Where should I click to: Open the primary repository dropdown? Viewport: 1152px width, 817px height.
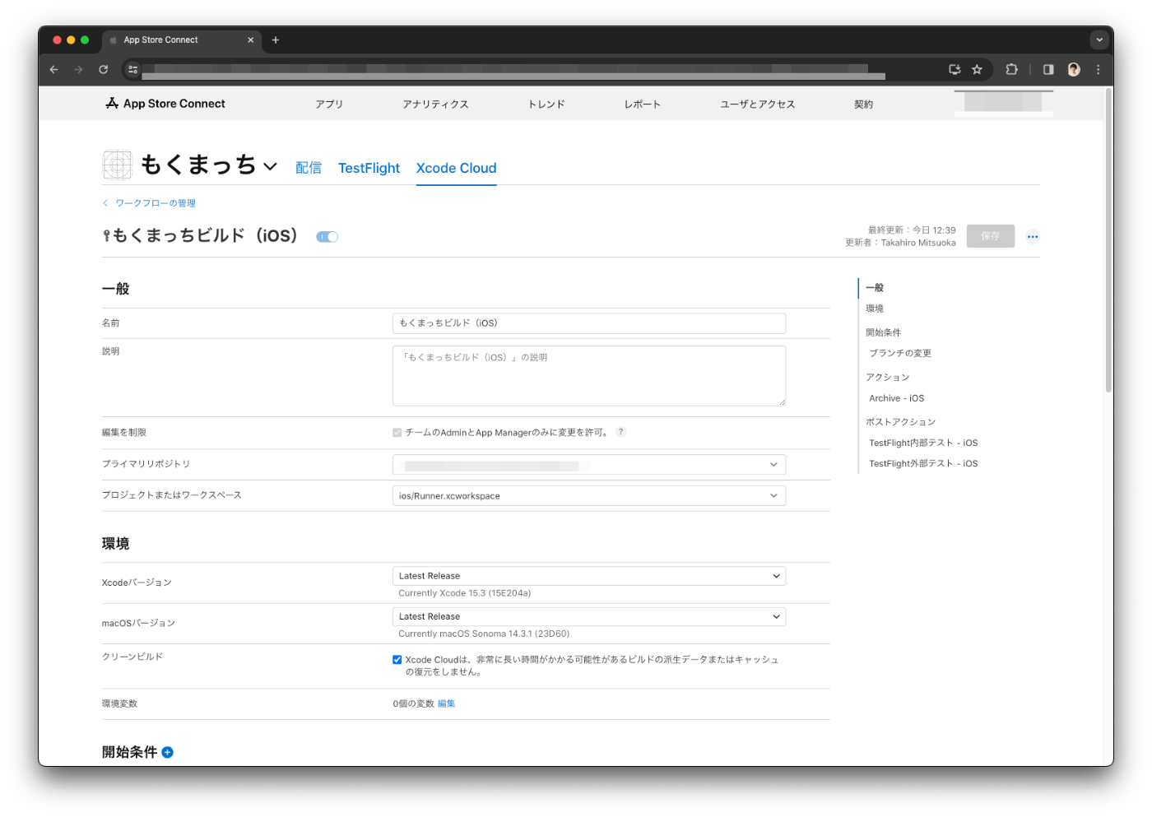589,465
